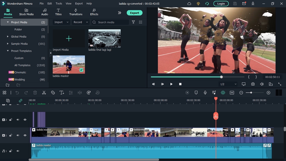Open the headset support icon
Viewport: 286px width, 161px height.
coord(207,4)
